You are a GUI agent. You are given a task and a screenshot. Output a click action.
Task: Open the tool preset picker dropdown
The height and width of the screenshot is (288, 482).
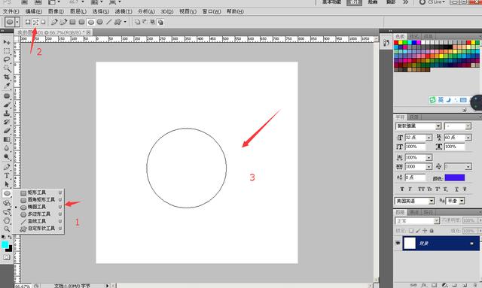pyautogui.click(x=17, y=22)
